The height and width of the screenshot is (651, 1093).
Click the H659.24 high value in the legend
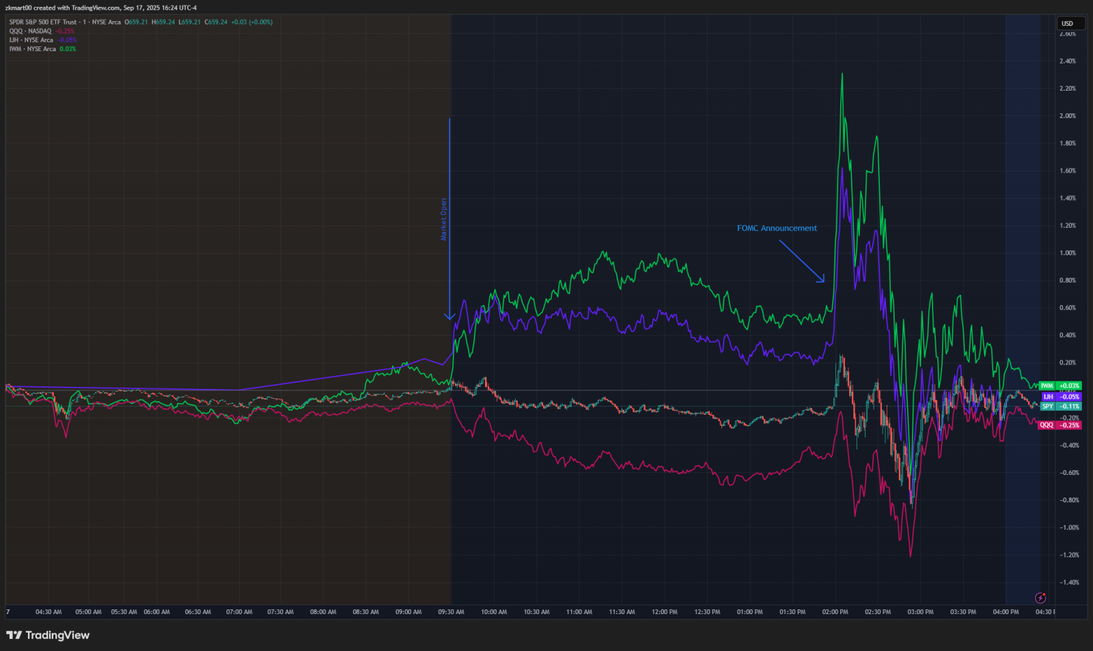point(163,22)
